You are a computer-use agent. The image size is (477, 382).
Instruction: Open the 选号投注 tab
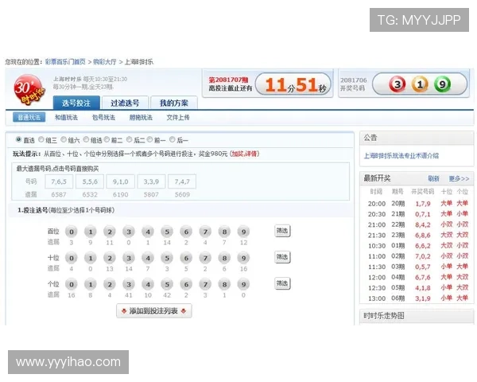click(x=76, y=103)
